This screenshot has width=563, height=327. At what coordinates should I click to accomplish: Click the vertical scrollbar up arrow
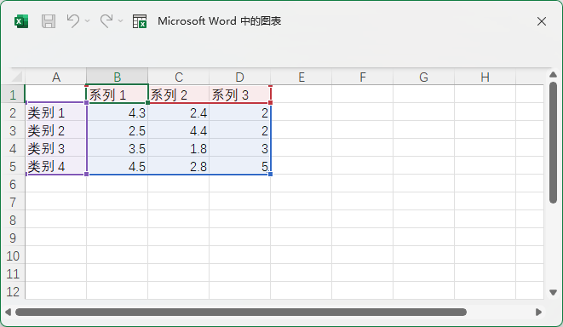[553, 75]
